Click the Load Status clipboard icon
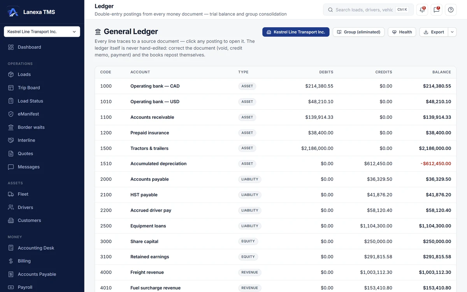The image size is (467, 292). (11, 101)
